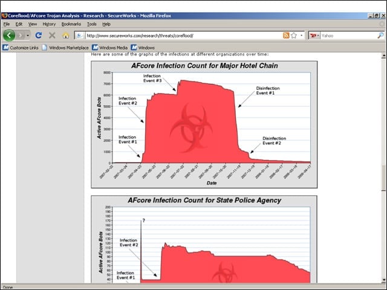This screenshot has width=387, height=290.
Task: Open the Help menu
Action: (x=106, y=24)
